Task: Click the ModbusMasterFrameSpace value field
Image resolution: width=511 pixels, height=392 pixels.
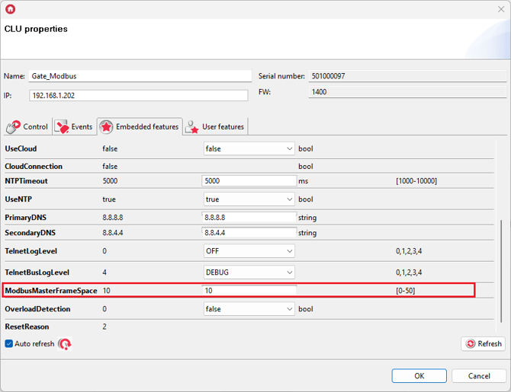Action: [249, 291]
